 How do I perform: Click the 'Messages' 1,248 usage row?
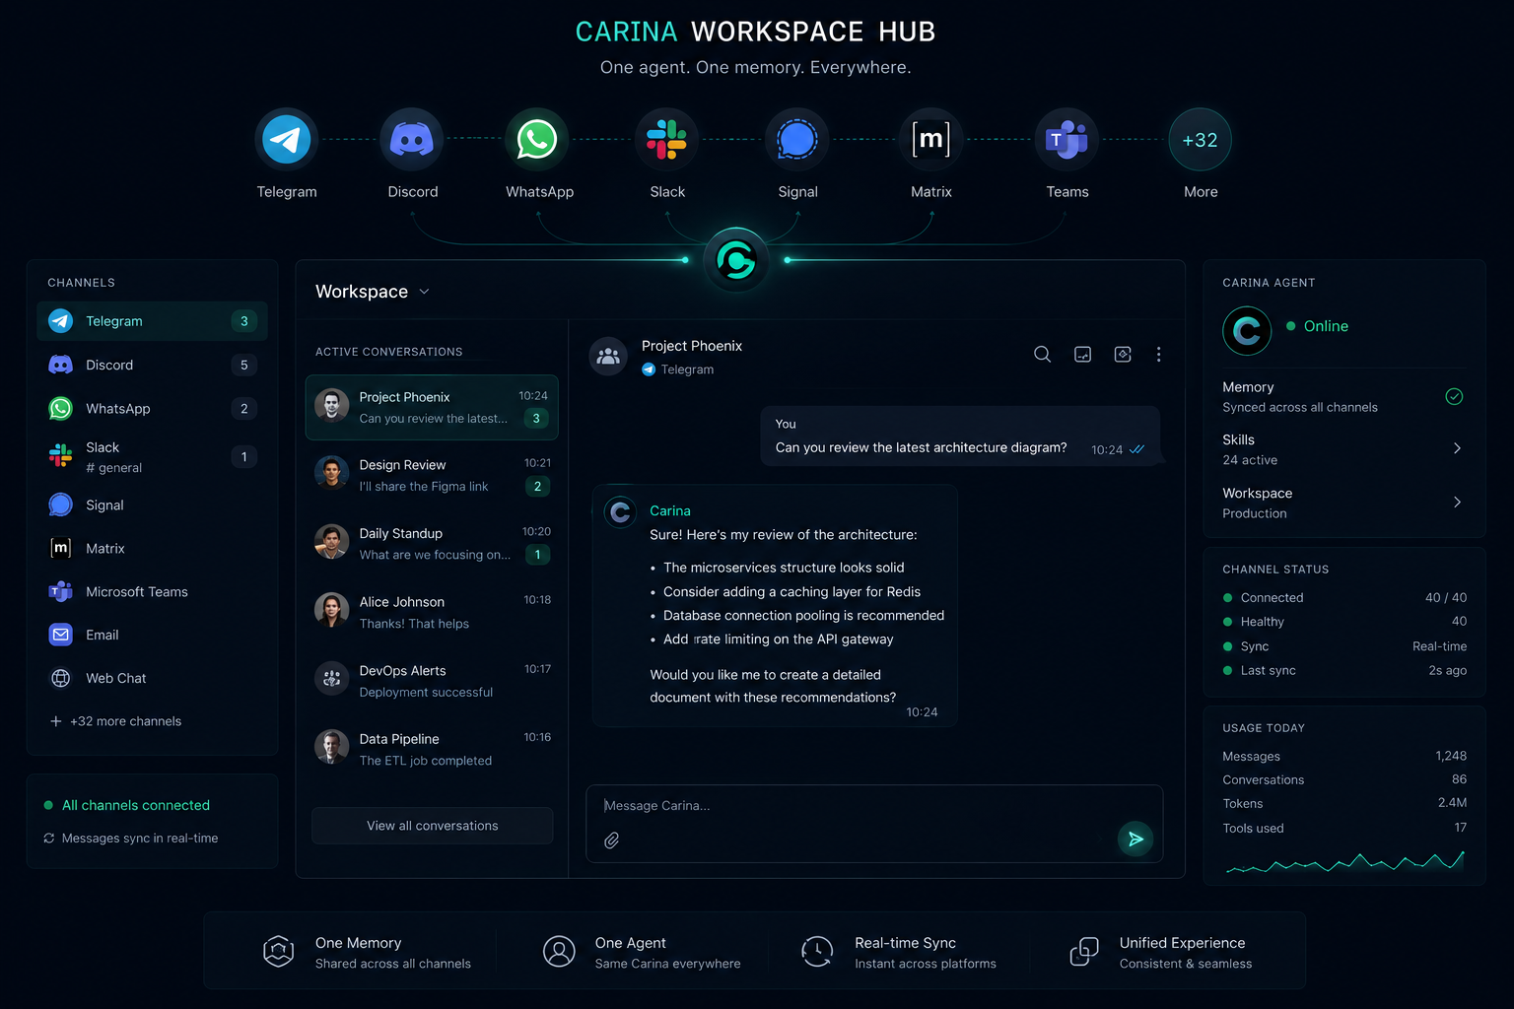[x=1344, y=757]
